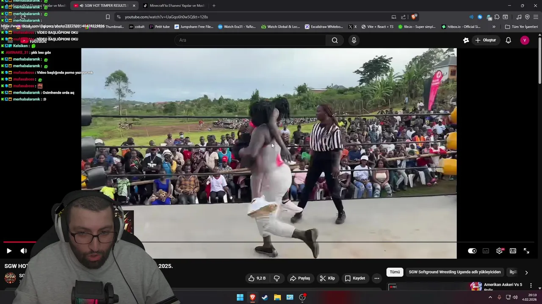The width and height of the screenshot is (542, 304).
Task: Select SGW Softground Wrestling Uganda uploader chip
Action: click(455, 272)
